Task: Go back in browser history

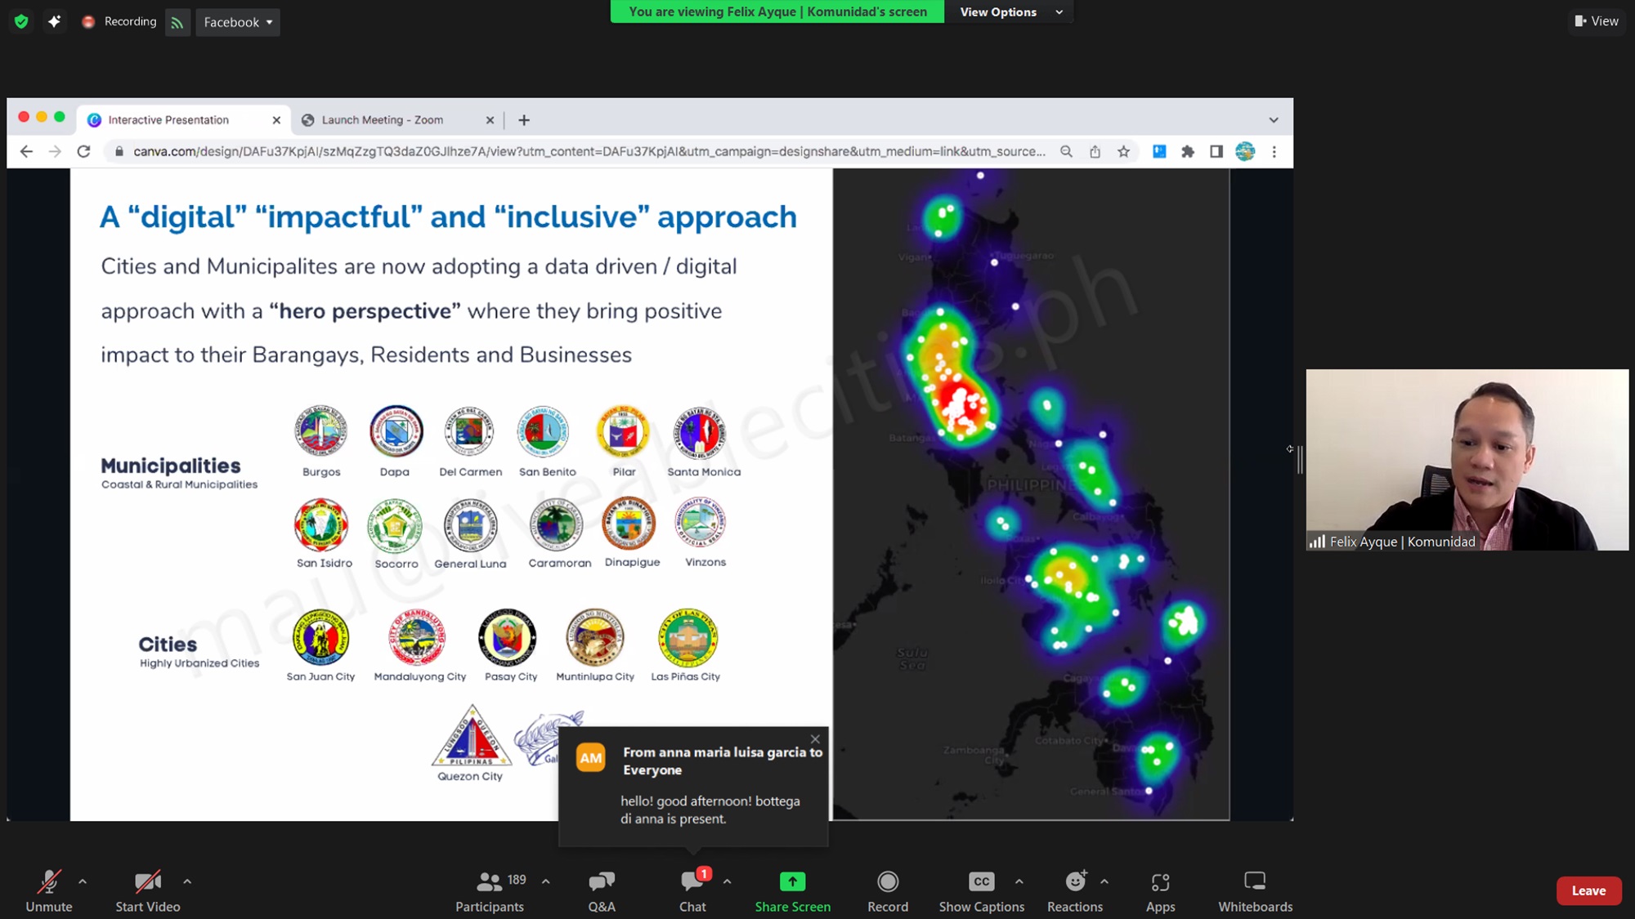Action: tap(26, 152)
